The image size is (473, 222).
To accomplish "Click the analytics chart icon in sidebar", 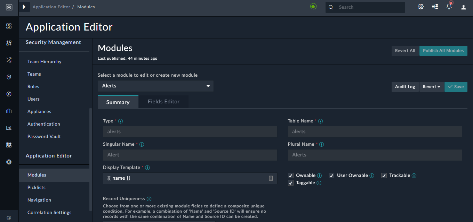I will point(9,128).
